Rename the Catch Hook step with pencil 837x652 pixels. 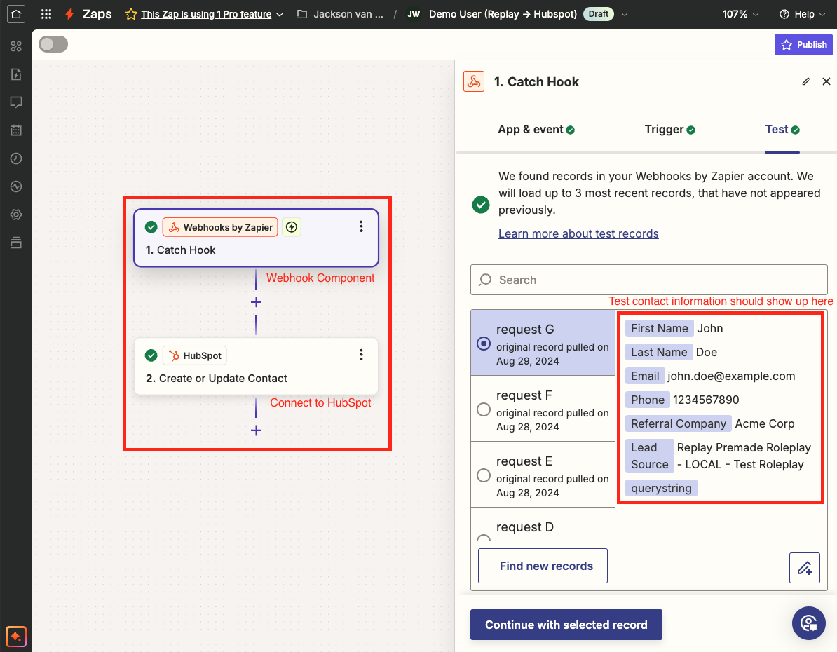806,82
